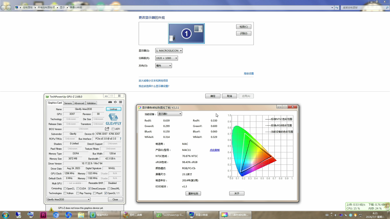The height and width of the screenshot is (219, 390).
Task: Click the on-screen keyboard icon on taskbar
Action: pos(31,215)
